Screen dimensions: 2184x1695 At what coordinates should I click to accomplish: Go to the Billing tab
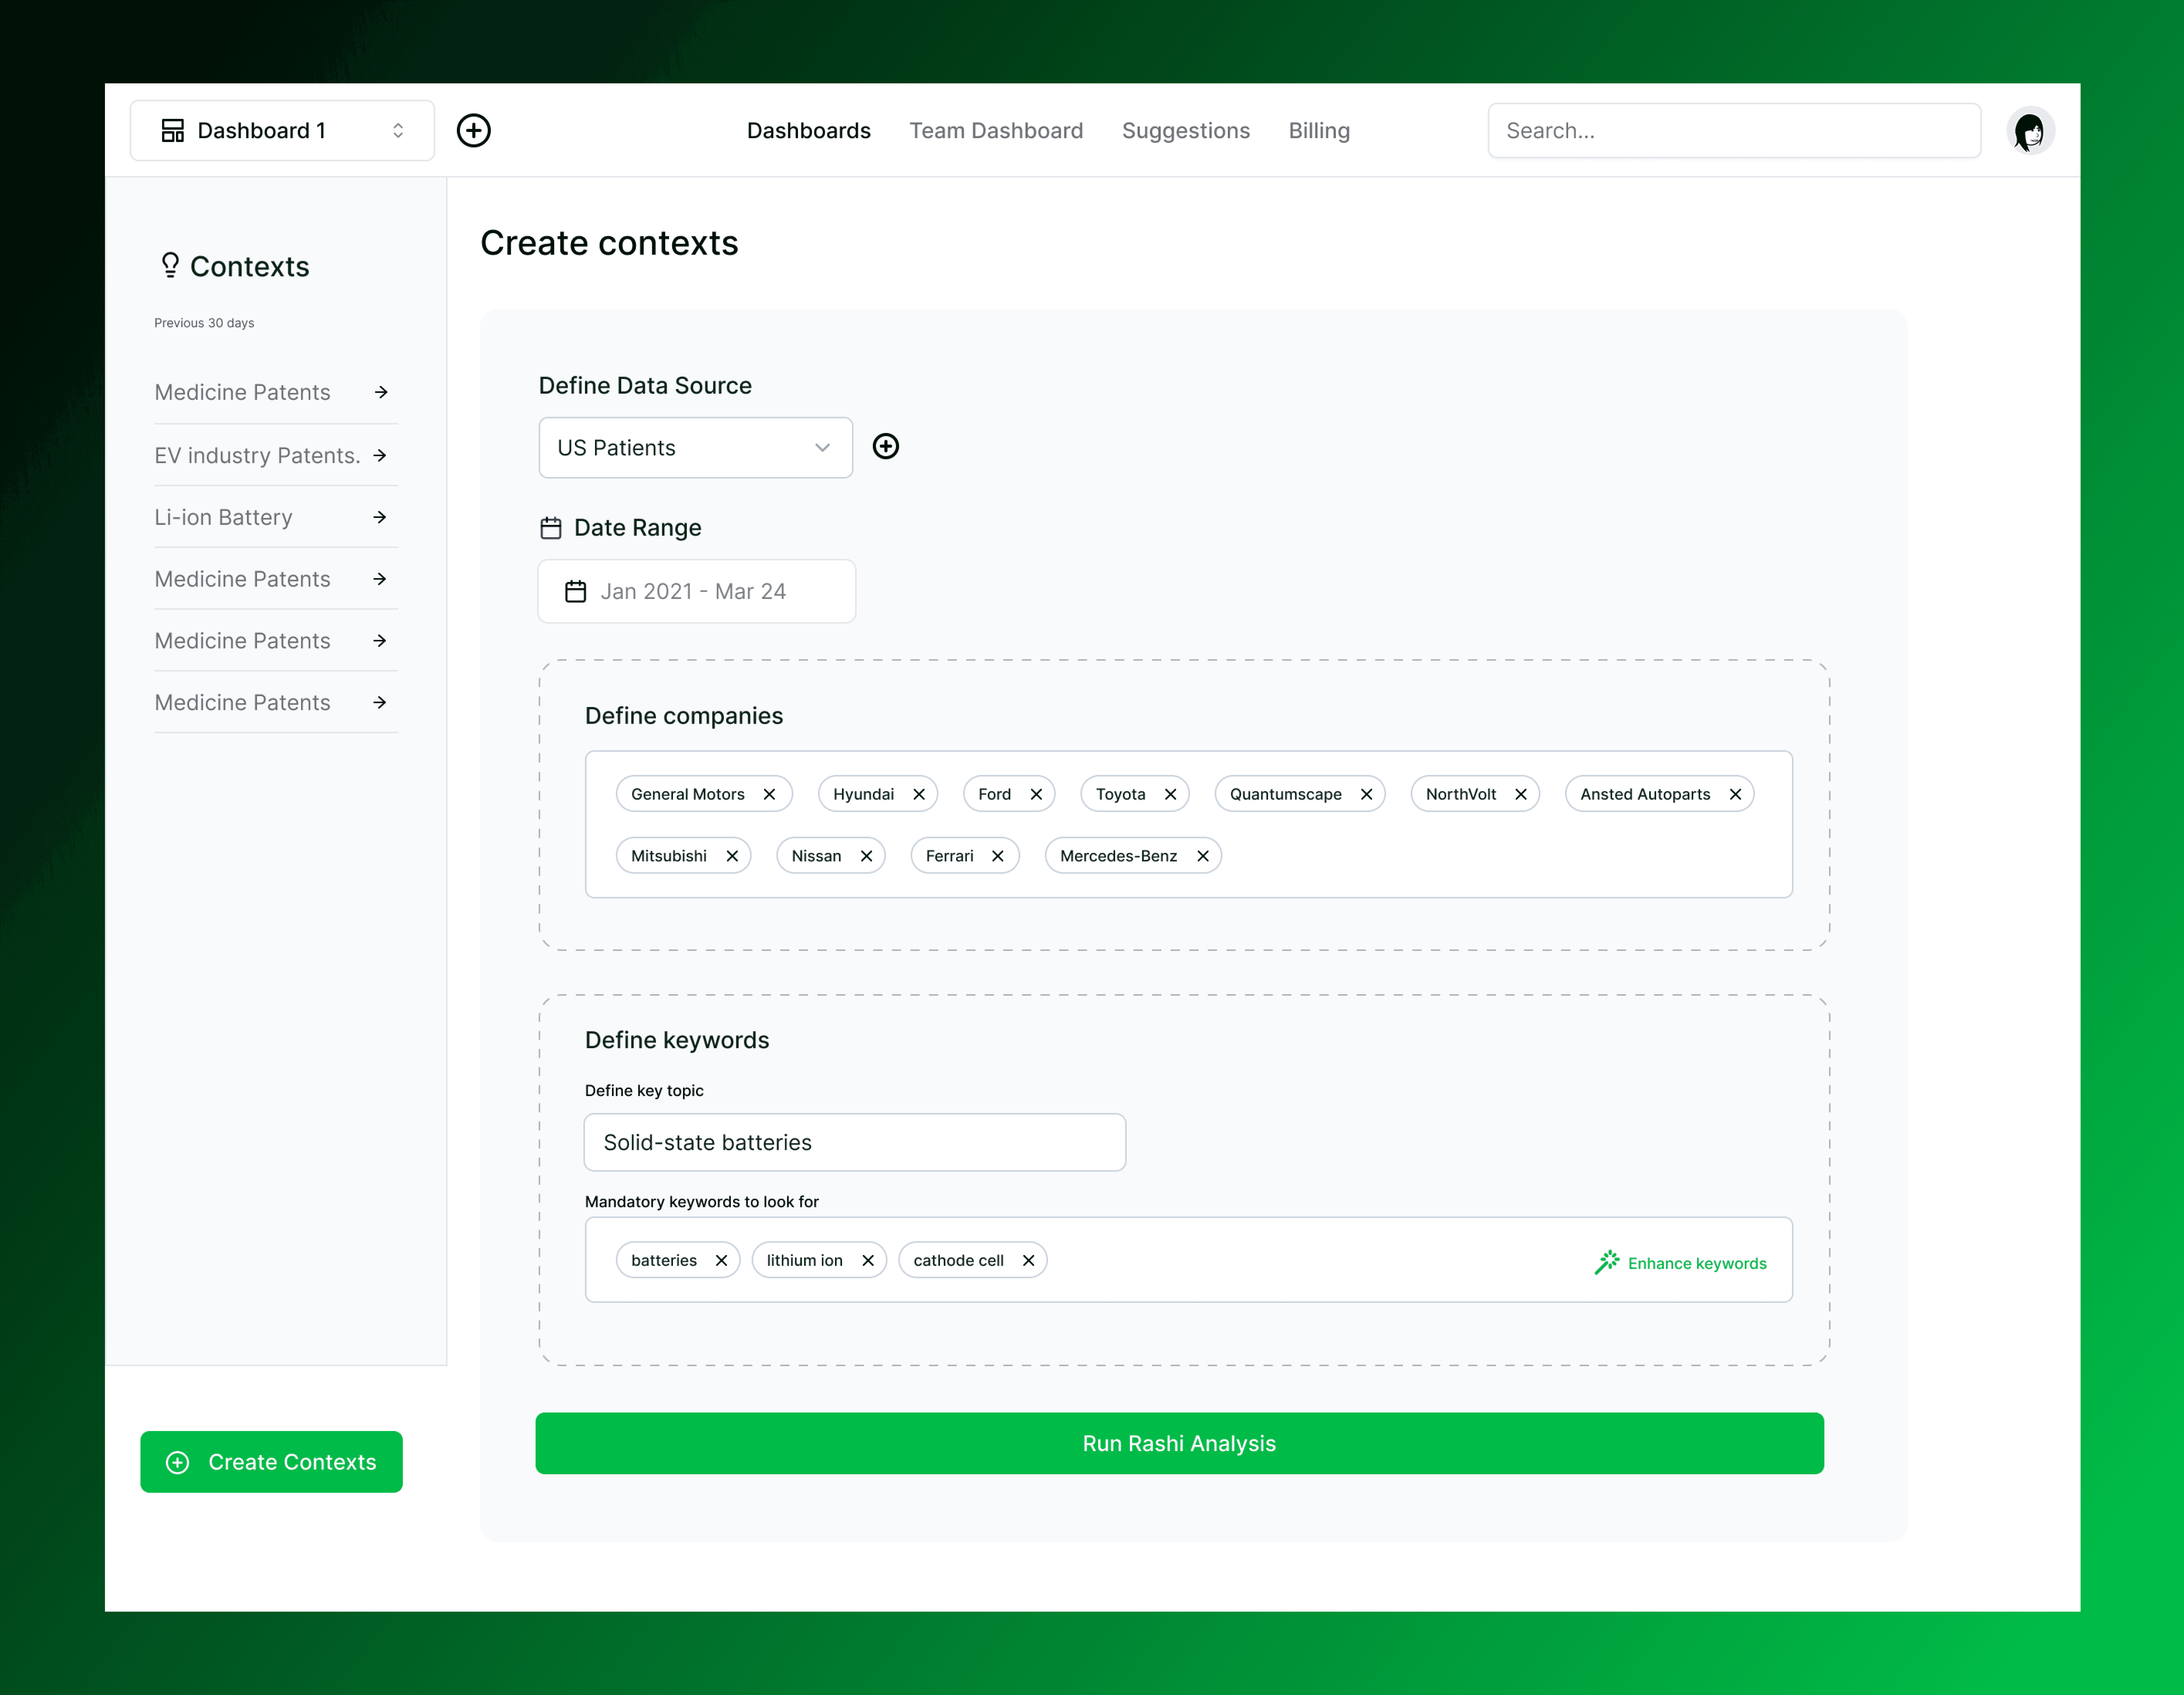coord(1318,131)
